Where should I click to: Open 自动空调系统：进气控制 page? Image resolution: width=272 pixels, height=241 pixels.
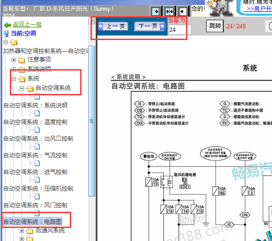[x=36, y=172]
